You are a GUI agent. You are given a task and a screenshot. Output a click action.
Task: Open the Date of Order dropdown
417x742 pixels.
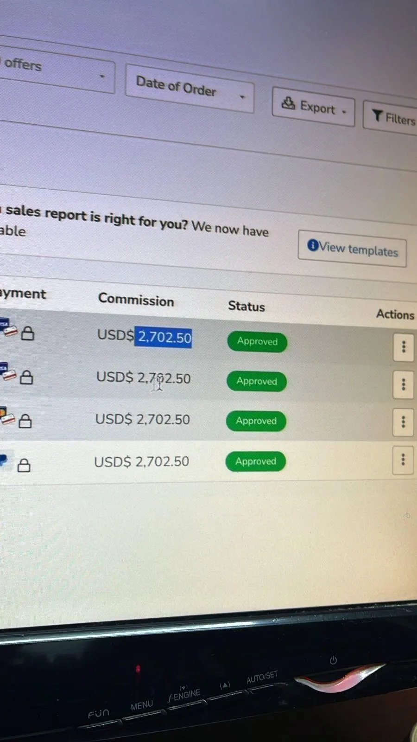pos(190,88)
